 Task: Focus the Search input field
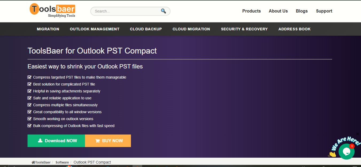click(126, 11)
